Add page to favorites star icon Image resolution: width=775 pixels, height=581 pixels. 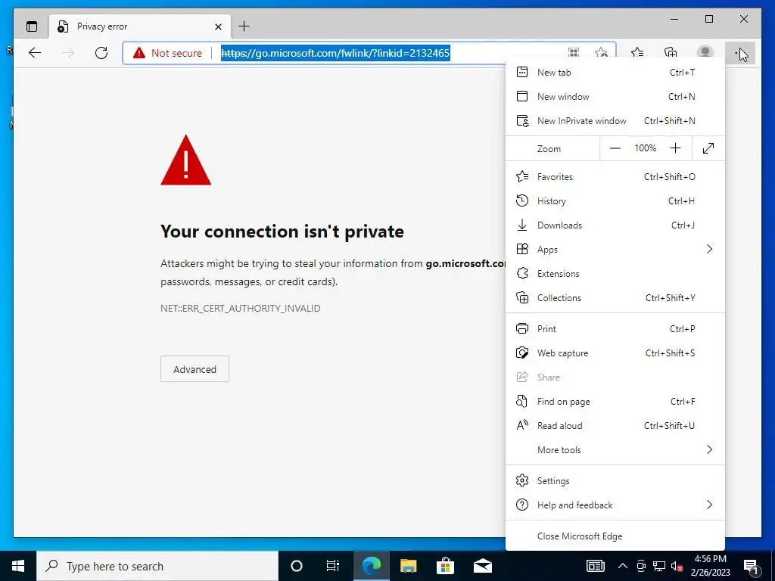coord(601,52)
